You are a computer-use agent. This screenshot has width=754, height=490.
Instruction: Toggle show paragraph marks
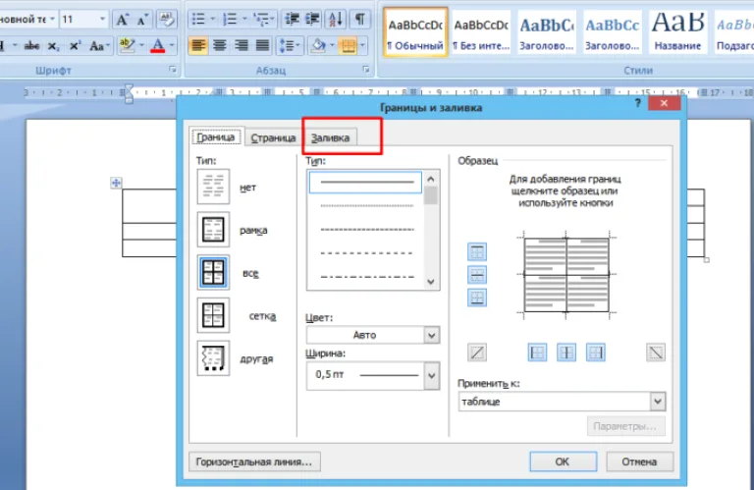359,20
